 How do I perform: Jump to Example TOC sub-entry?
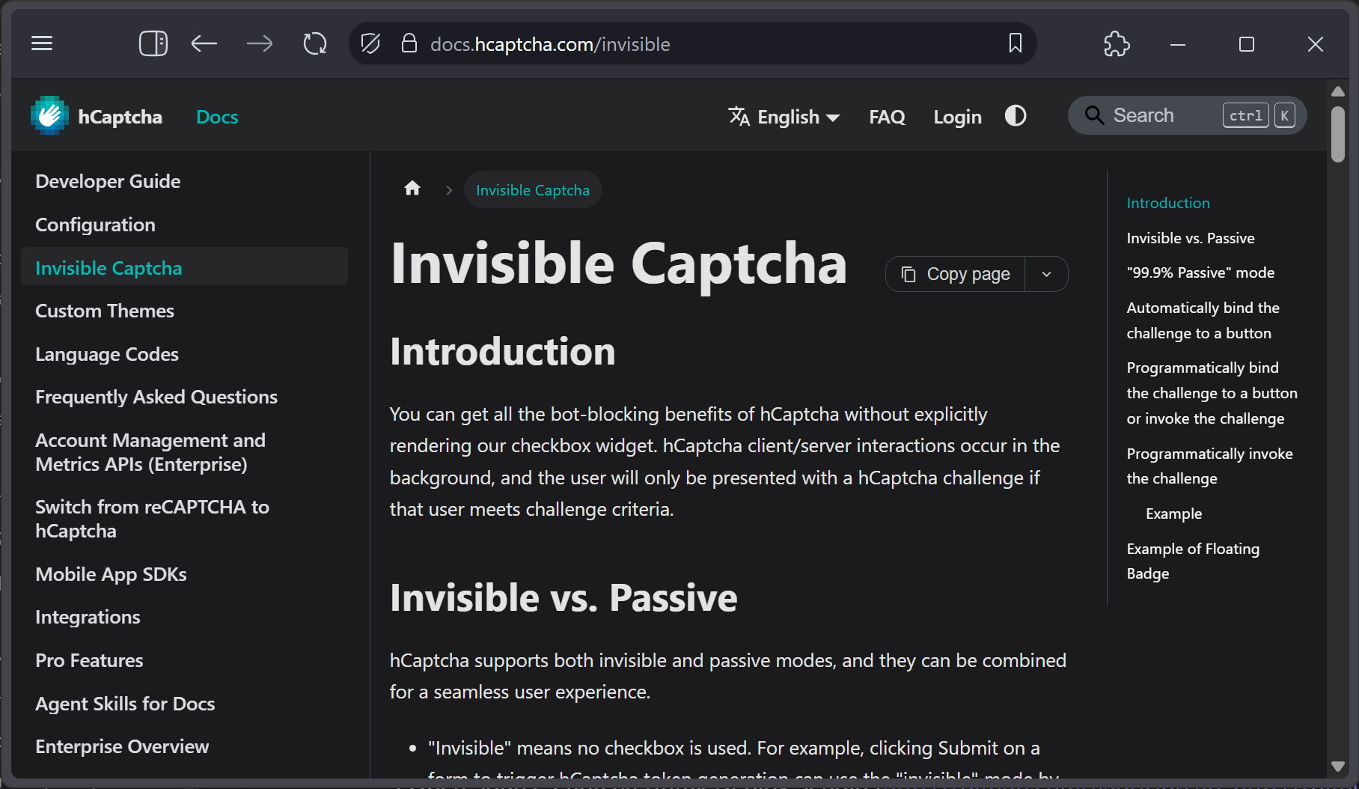coord(1173,514)
